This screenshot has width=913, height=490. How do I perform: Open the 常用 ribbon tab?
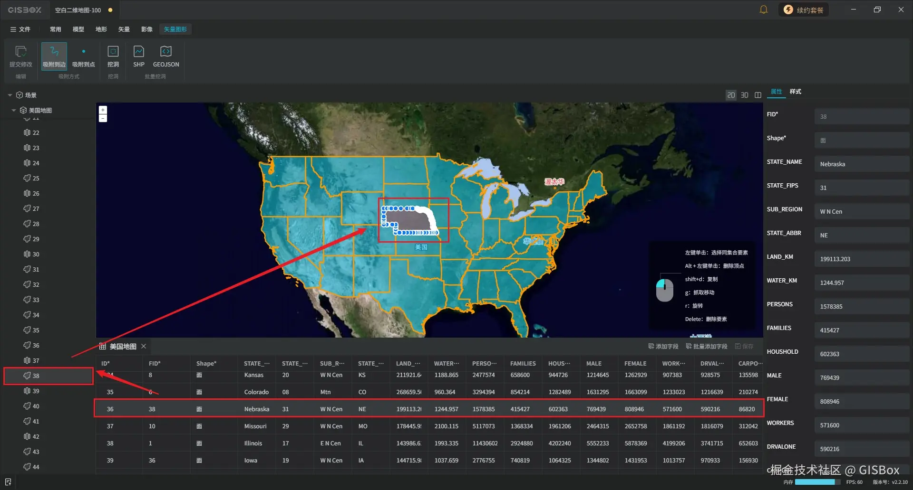point(56,29)
